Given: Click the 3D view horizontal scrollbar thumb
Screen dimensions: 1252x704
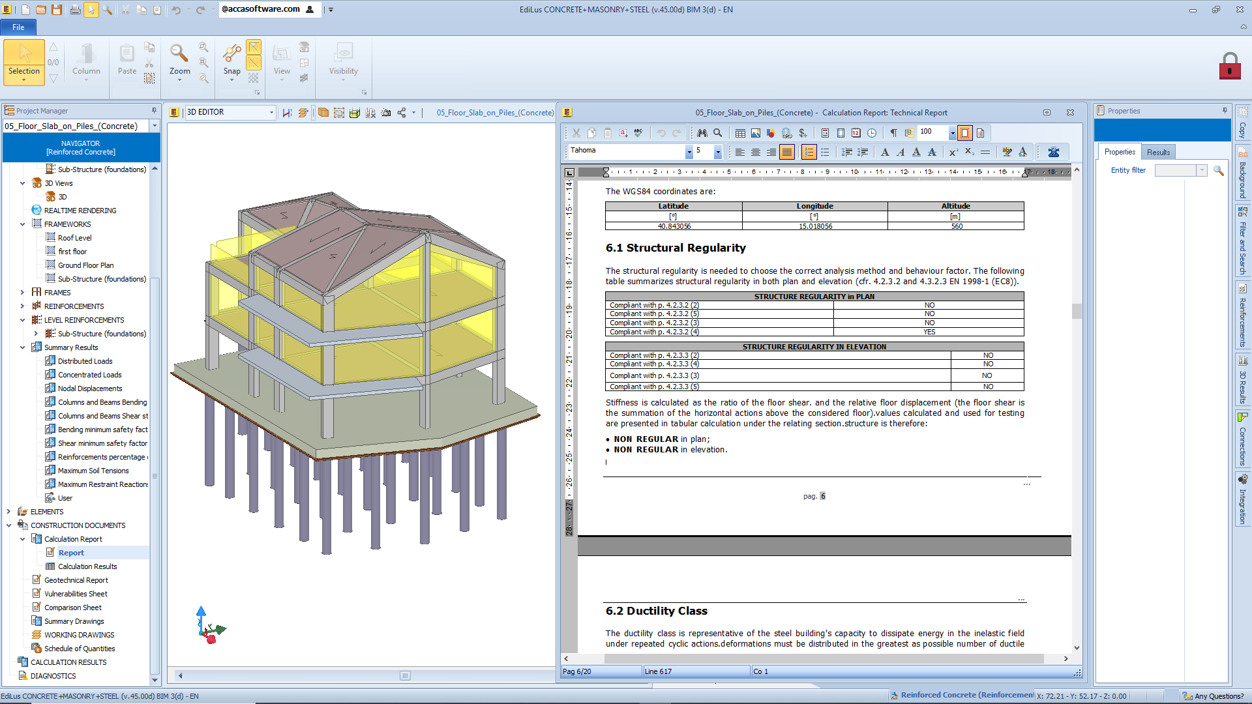Looking at the screenshot, I should coord(405,675).
